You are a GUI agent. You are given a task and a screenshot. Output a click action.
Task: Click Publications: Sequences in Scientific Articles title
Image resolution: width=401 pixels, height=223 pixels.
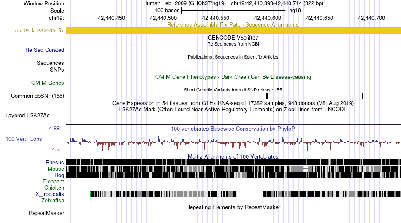(233, 57)
